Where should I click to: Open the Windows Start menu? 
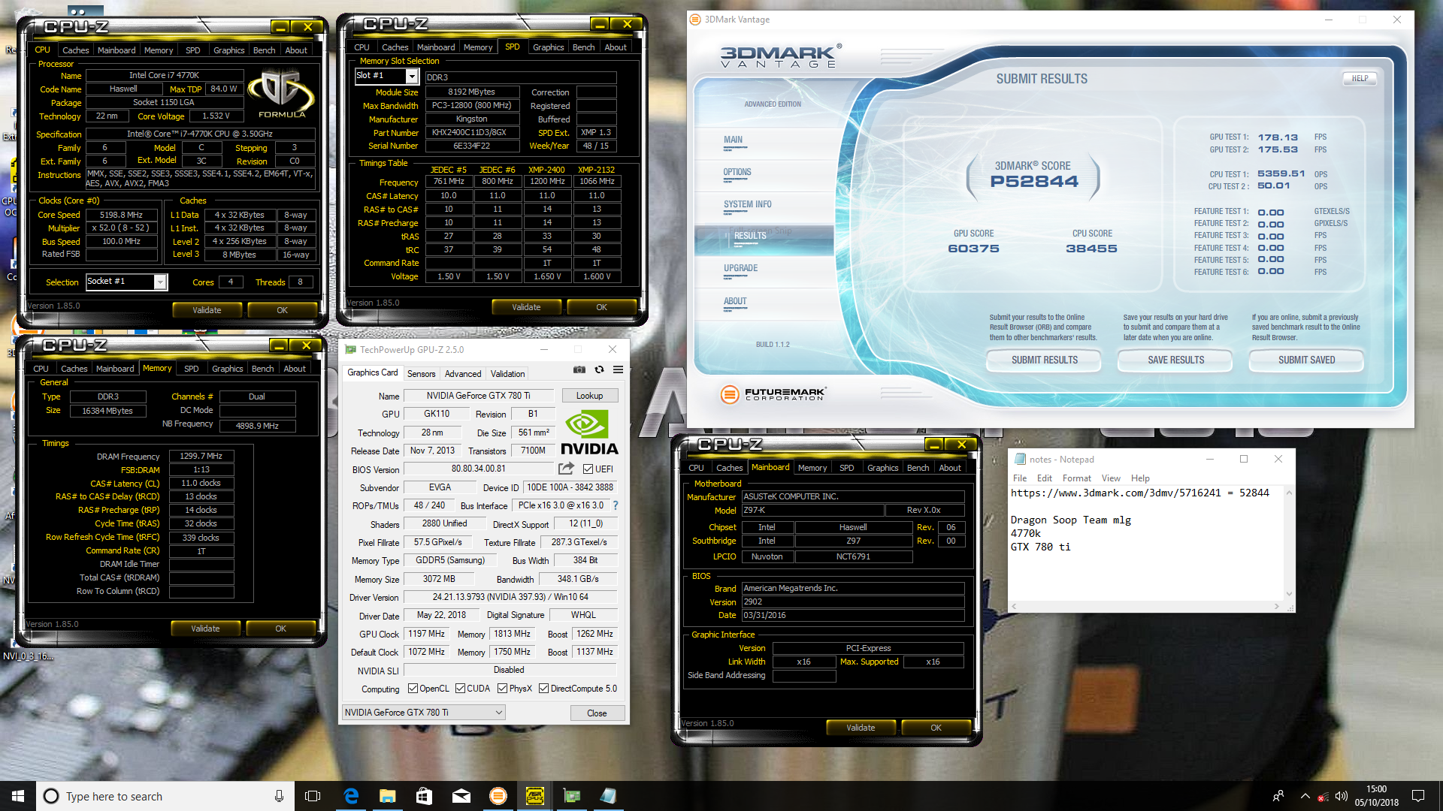pyautogui.click(x=18, y=796)
